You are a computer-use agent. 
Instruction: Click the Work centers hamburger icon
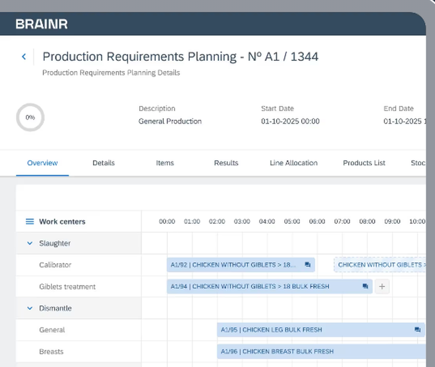click(29, 221)
